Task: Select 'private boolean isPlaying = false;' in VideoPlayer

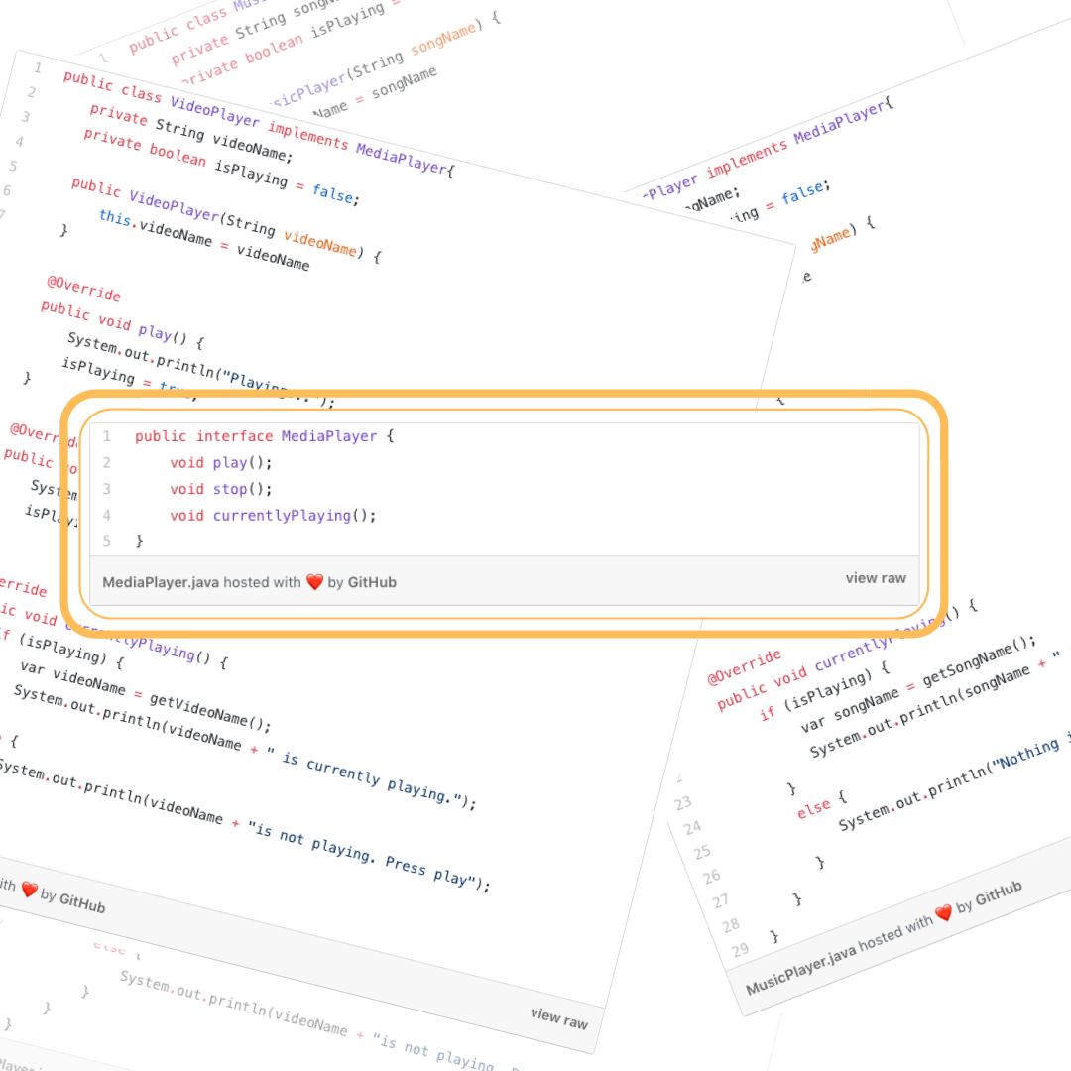Action: click(x=221, y=166)
